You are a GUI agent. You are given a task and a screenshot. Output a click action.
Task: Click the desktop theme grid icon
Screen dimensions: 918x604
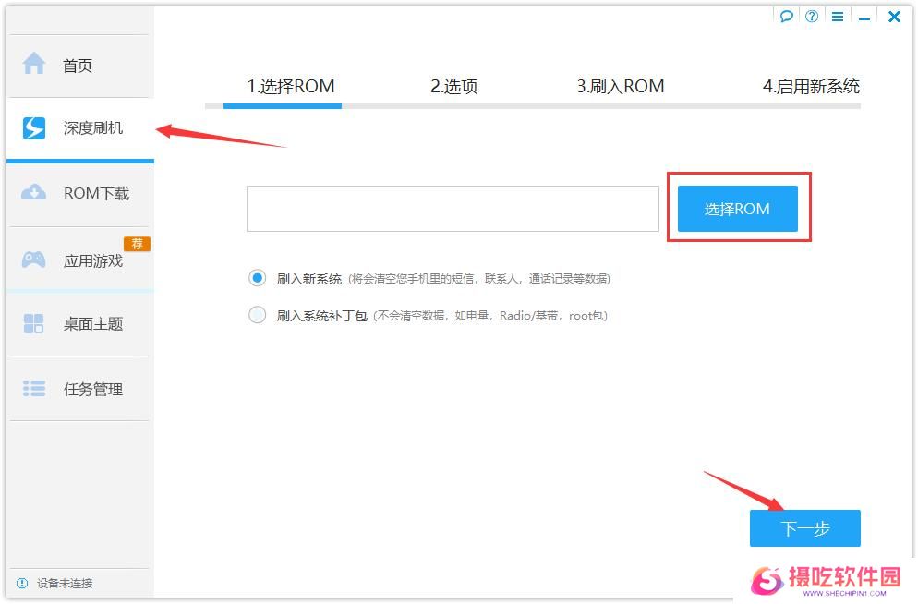(x=34, y=323)
